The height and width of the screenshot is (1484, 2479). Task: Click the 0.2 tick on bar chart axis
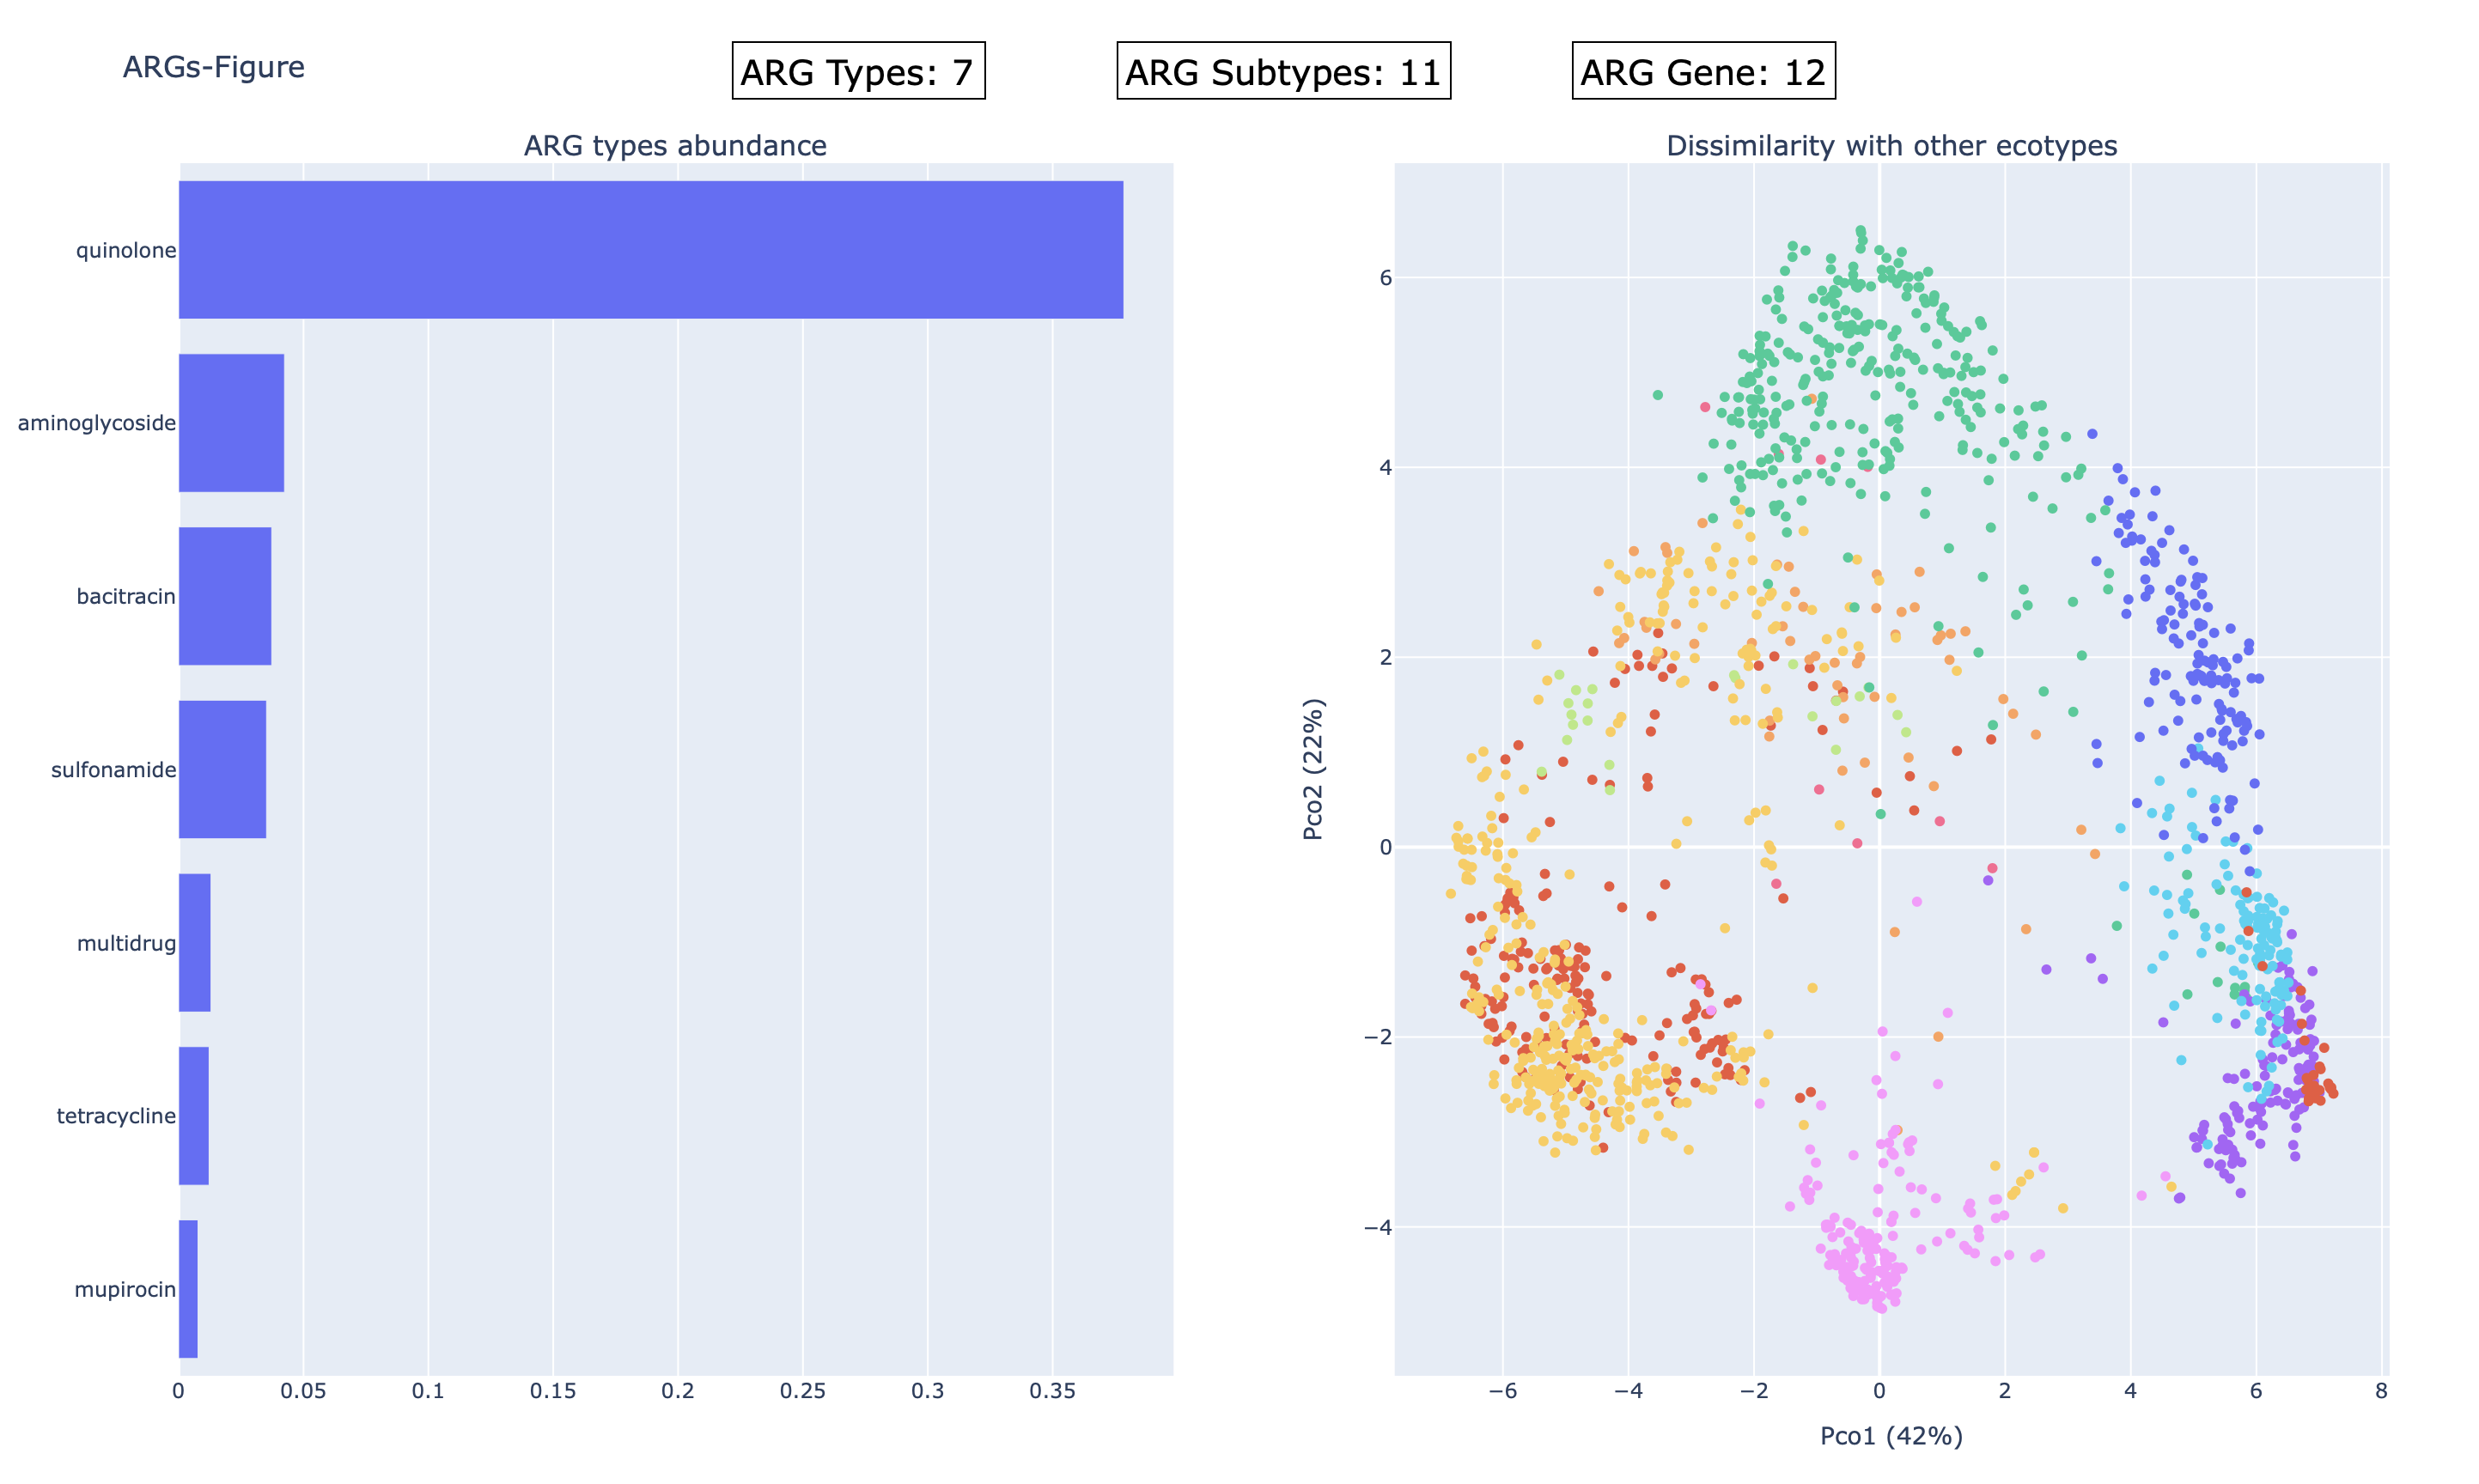(x=678, y=1391)
